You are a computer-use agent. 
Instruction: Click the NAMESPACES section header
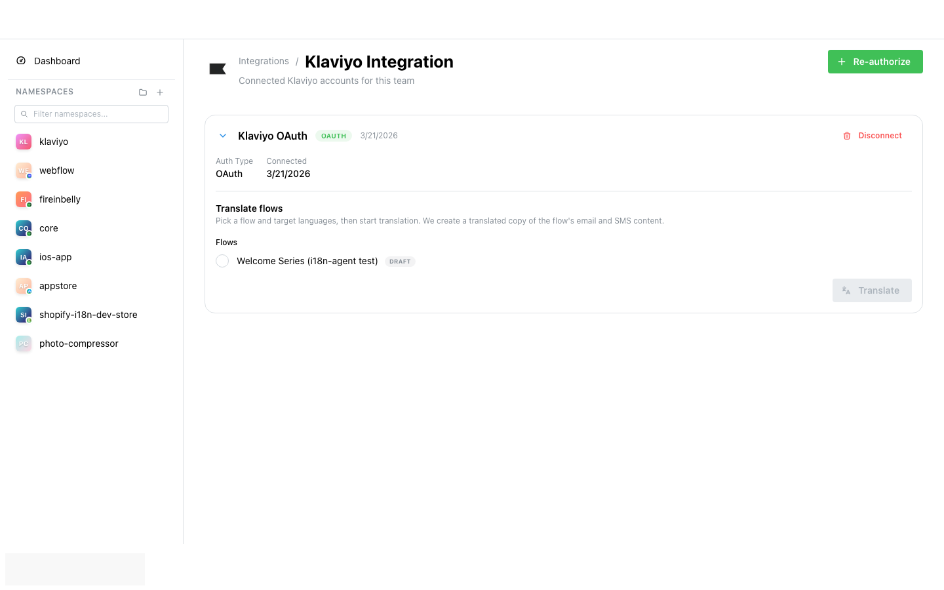(45, 92)
